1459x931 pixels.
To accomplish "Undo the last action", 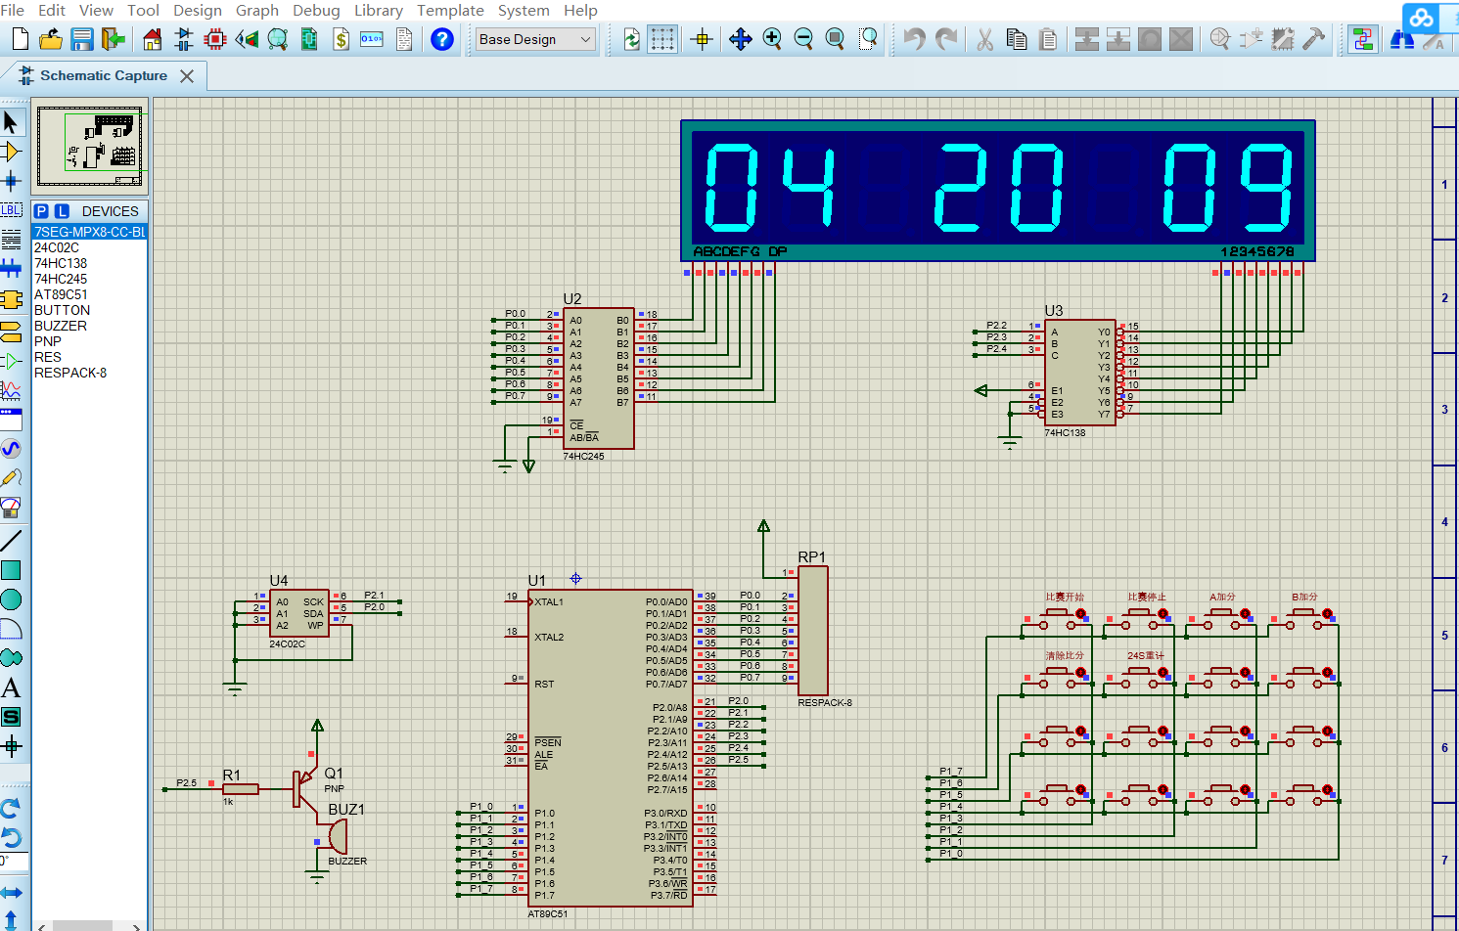I will tap(914, 39).
